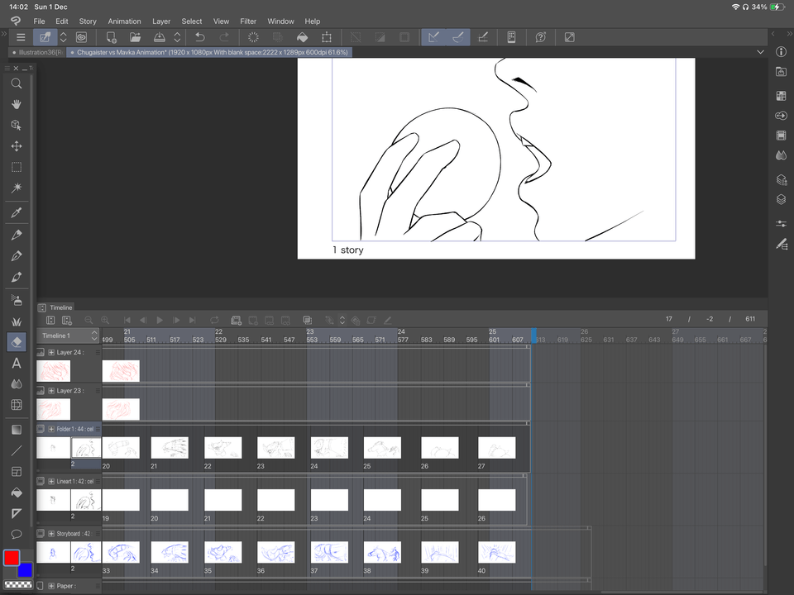Viewport: 794px width, 595px height.
Task: Zoom in the timeline
Action: tap(105, 320)
